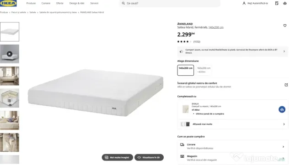
Task: Click the Mai multe imagini button
Action: [118, 157]
